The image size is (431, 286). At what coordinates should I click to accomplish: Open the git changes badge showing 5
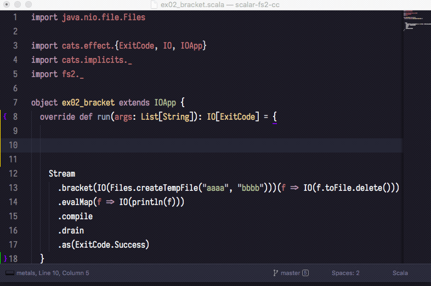[305, 273]
